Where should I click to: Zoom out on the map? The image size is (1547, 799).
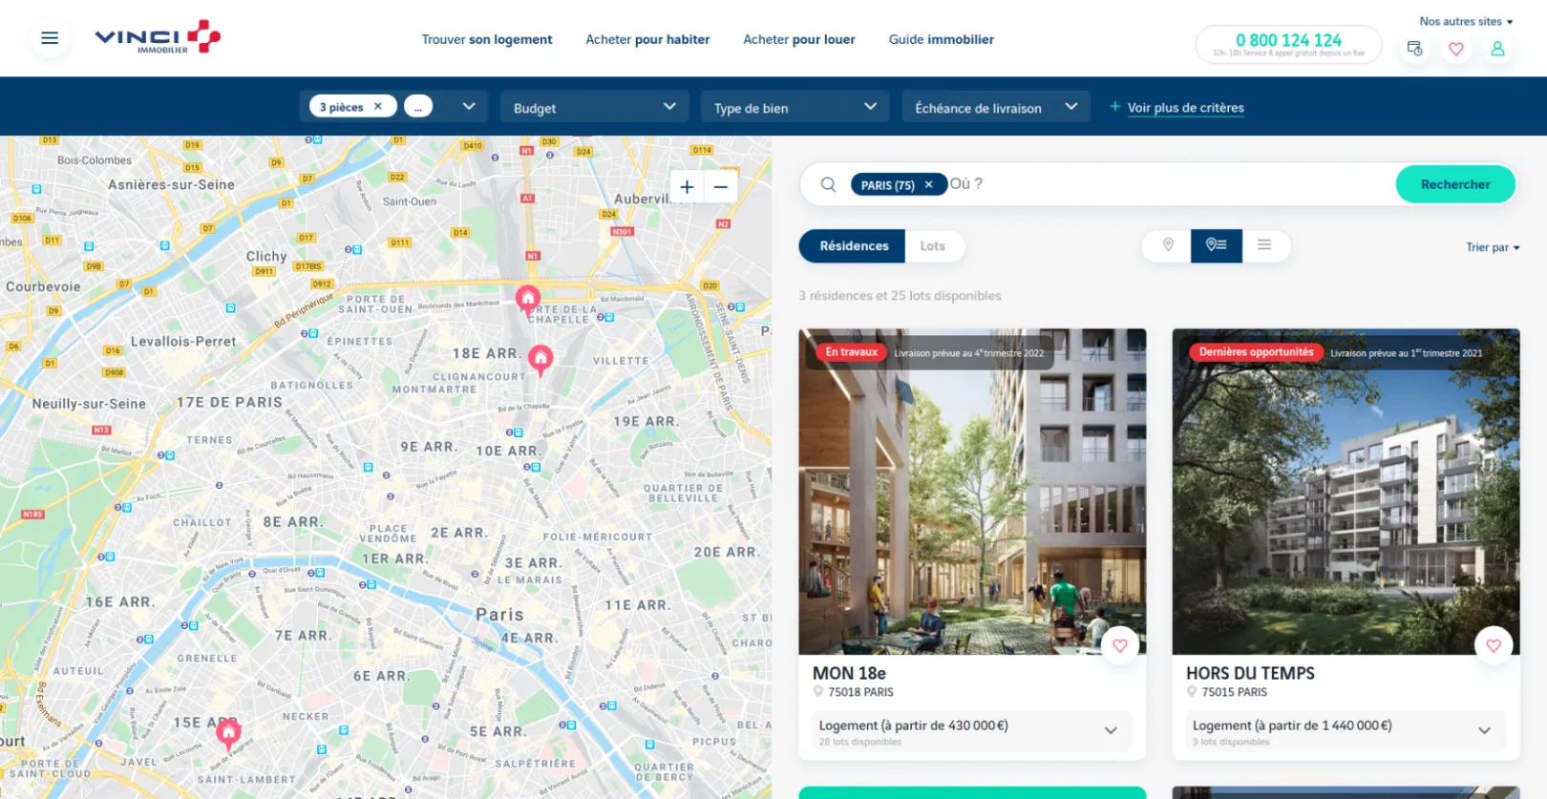pos(721,187)
